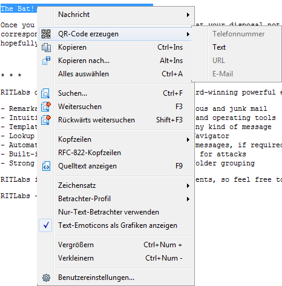The width and height of the screenshot is (282, 286).
Task: Click the Weitersuchen icon
Action: pyautogui.click(x=46, y=107)
